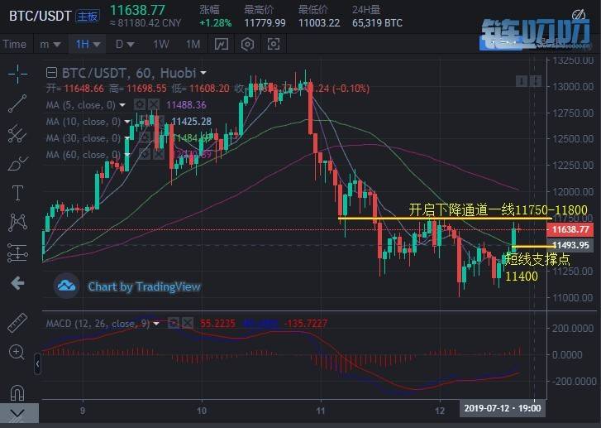
Task: Expand MACD (12, 26, close, 9) arrow
Action: pyautogui.click(x=156, y=324)
